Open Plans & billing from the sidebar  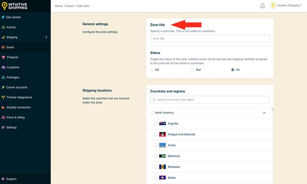(16, 117)
